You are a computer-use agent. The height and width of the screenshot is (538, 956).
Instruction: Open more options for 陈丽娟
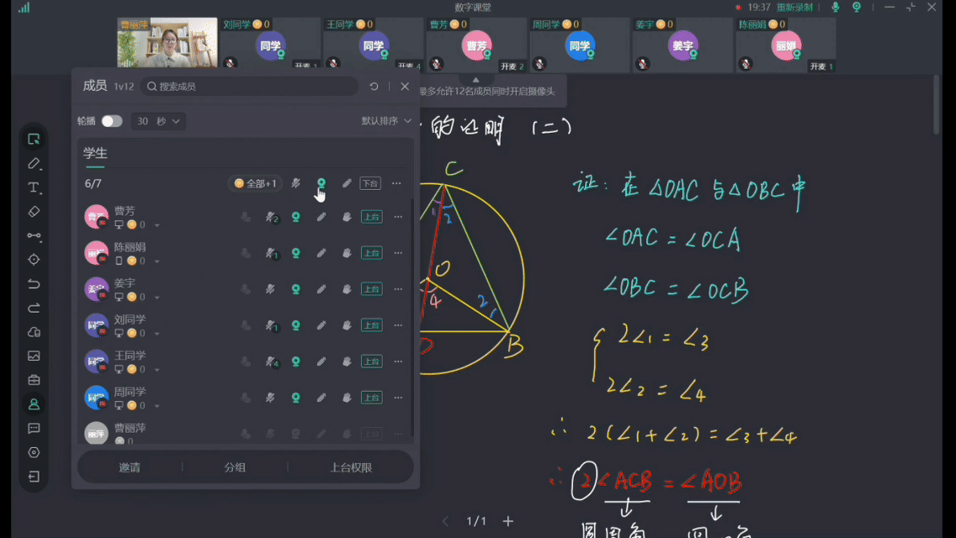(x=398, y=253)
